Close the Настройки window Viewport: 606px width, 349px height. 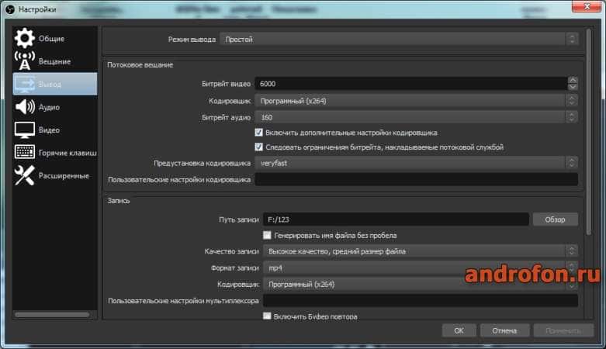[587, 6]
